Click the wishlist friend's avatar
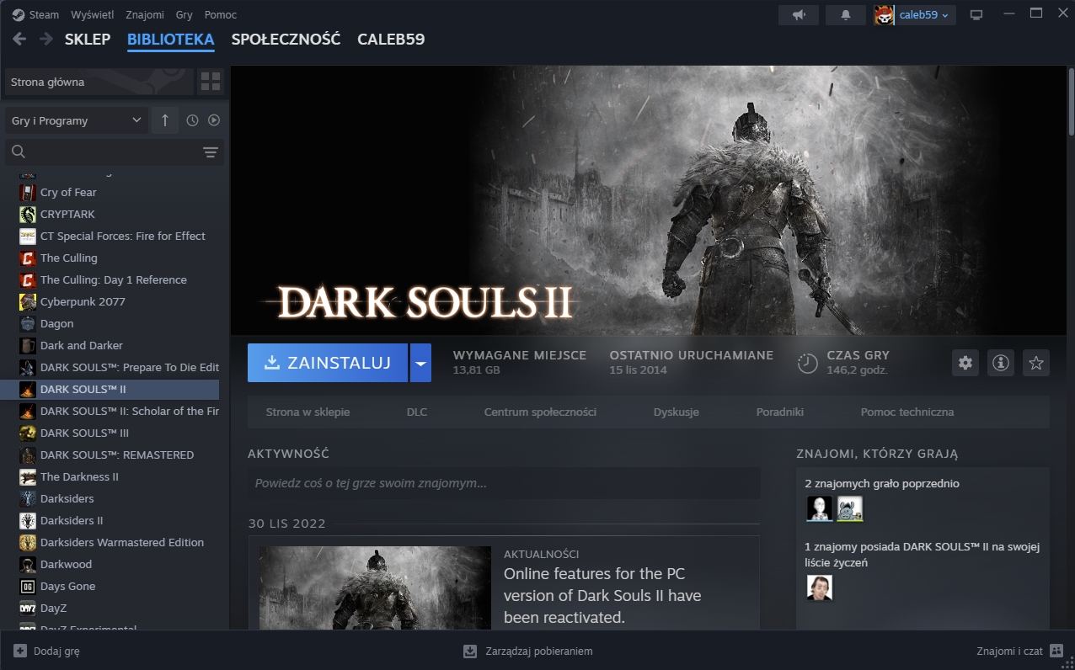 point(819,588)
